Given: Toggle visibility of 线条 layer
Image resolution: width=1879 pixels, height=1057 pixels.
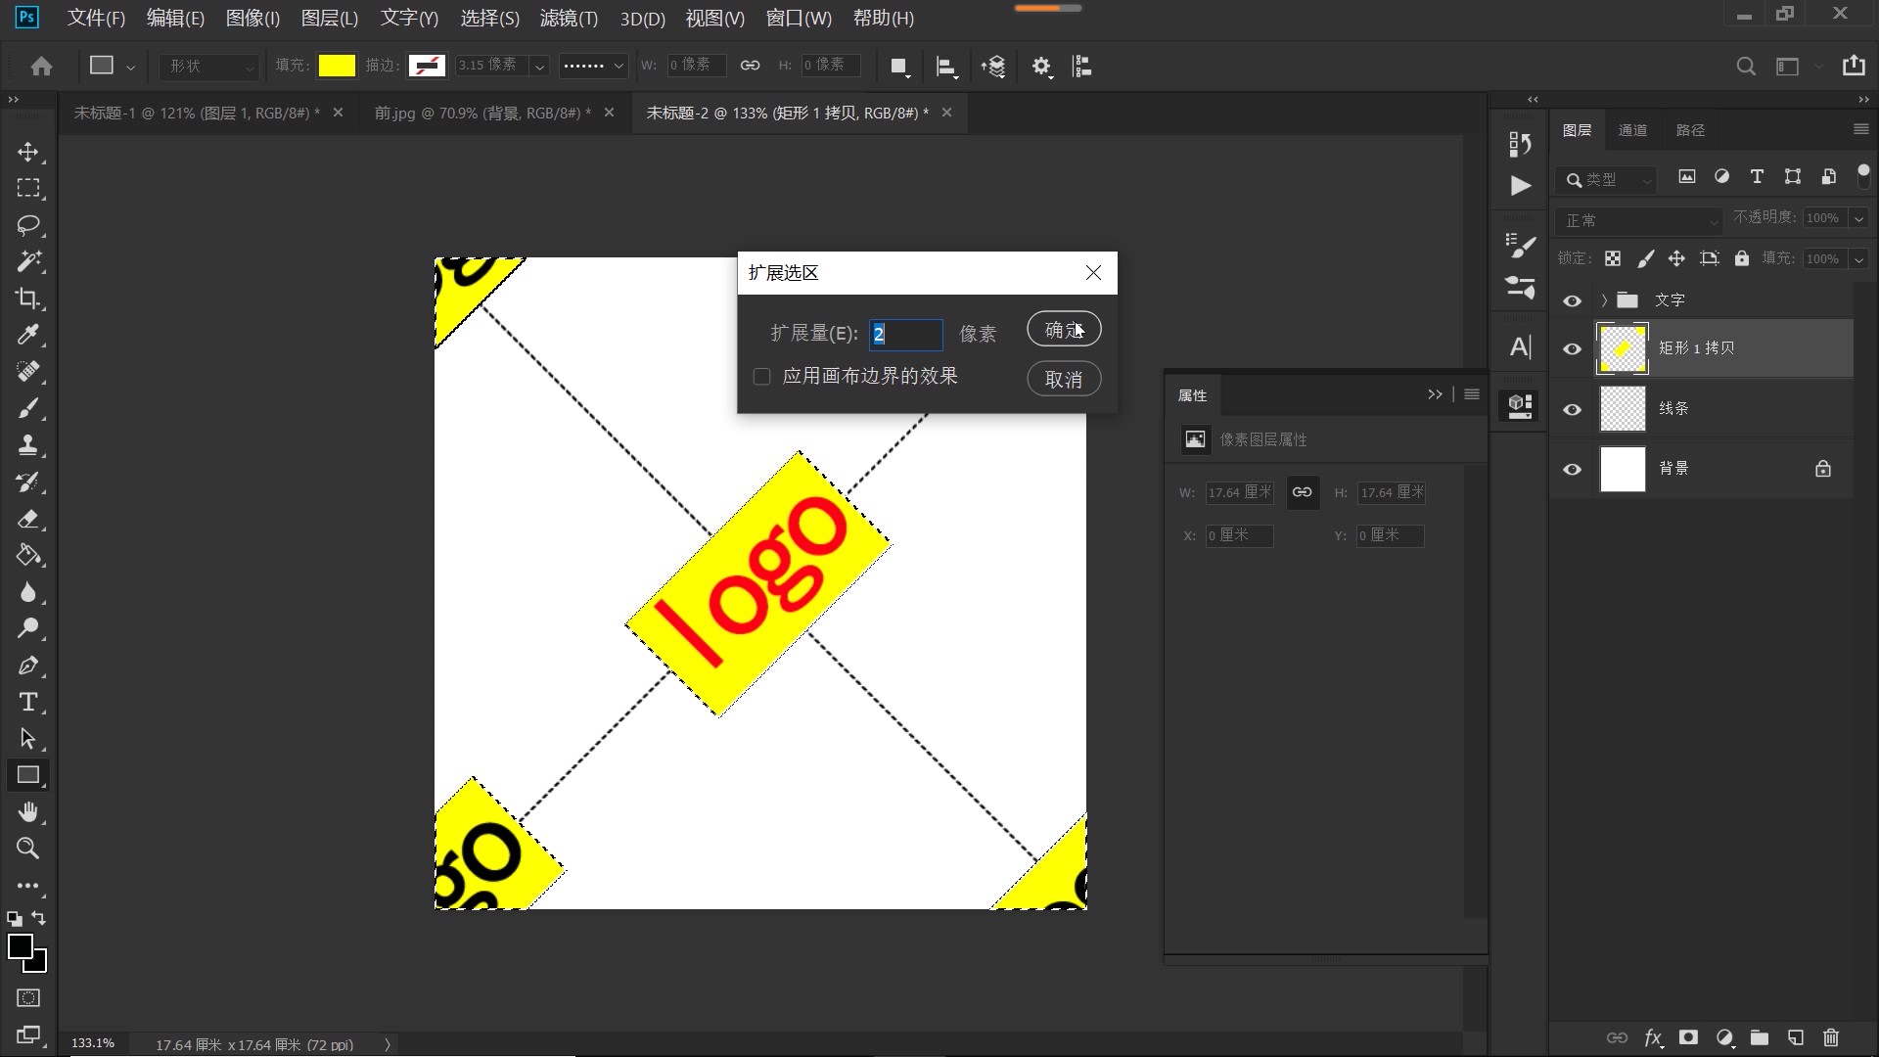Looking at the screenshot, I should click(x=1572, y=408).
